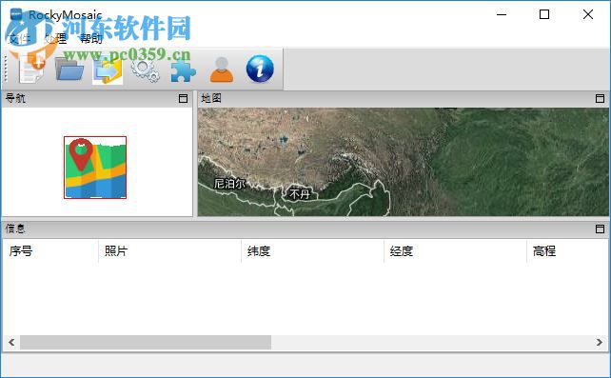Click the horizontal scrollbar thumb in info table
The width and height of the screenshot is (611, 378).
coord(146,342)
